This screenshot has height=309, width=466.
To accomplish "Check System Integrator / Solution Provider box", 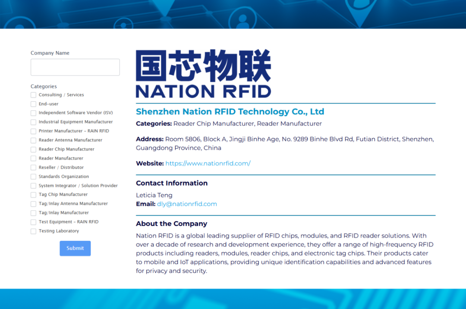I will pyautogui.click(x=34, y=186).
